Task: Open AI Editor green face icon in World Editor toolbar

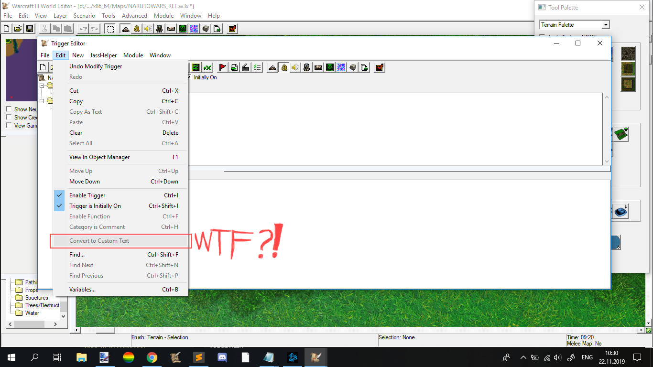Action: point(183,29)
